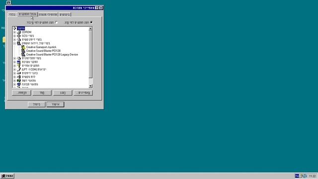Select the "Creative Sound Blaster PCI128 Legacy Device" label
Screen dimensions: 318x179
[x=52, y=55]
